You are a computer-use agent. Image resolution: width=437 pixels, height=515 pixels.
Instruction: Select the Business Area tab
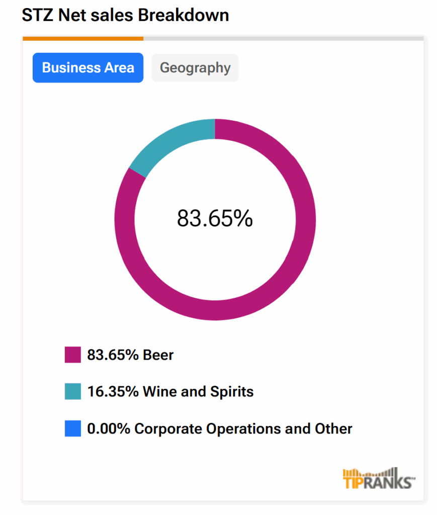88,68
